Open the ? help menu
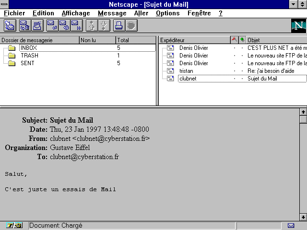This screenshot has height=230, width=307. point(221,13)
